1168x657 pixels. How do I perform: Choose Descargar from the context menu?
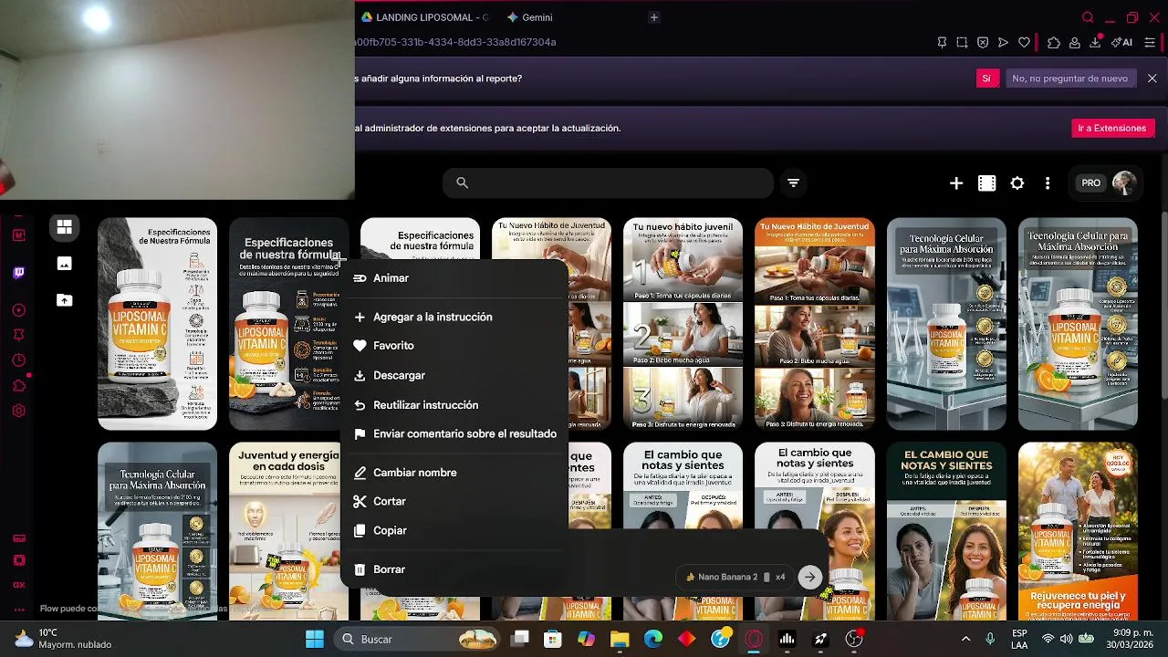[454, 375]
